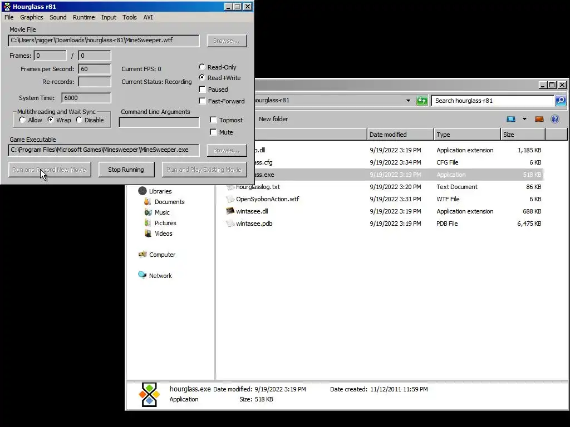The image size is (570, 427).
Task: Select the wintasee.pdb file icon
Action: (230, 224)
